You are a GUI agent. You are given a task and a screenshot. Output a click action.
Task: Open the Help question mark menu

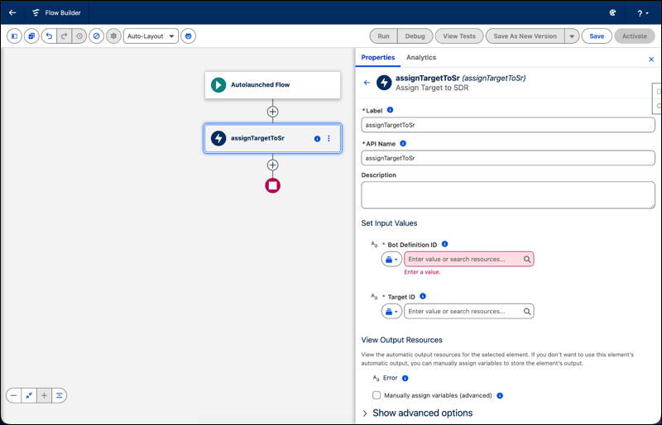click(643, 13)
